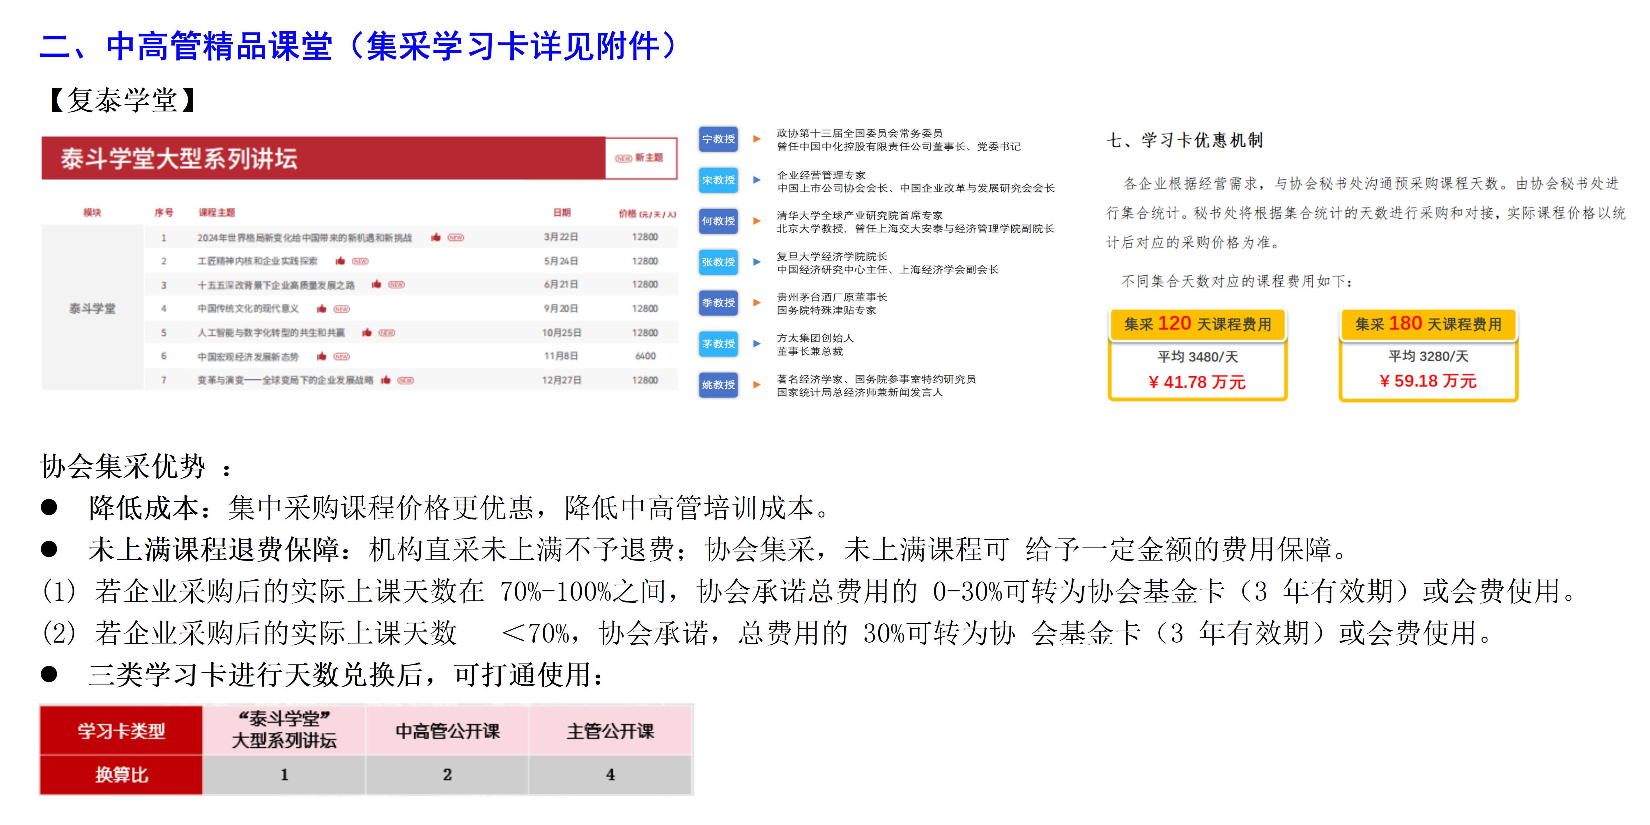Click the date 6月21日

coord(561,284)
